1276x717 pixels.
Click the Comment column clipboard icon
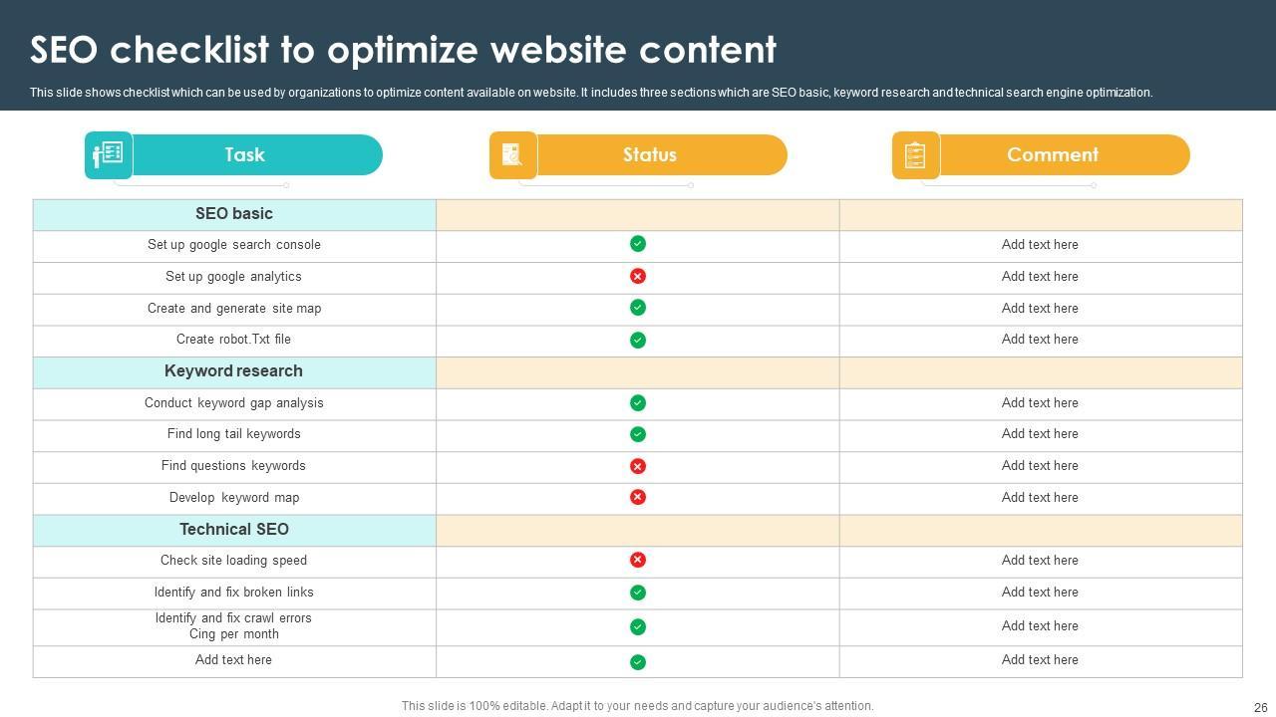(x=915, y=155)
